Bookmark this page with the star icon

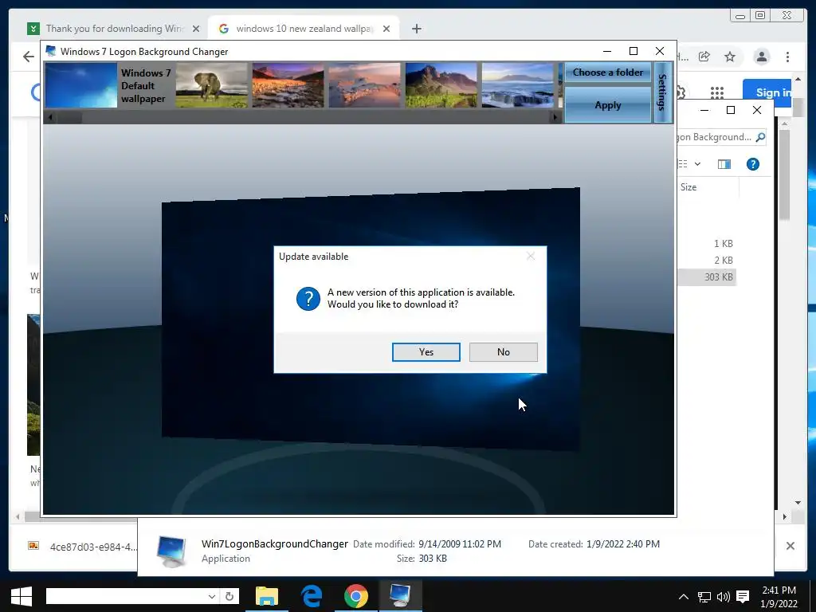730,57
